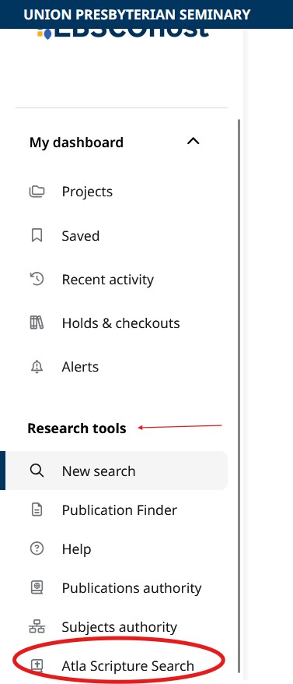Click the My dashboard heading
Screen dimensions: 293x684
coord(76,143)
